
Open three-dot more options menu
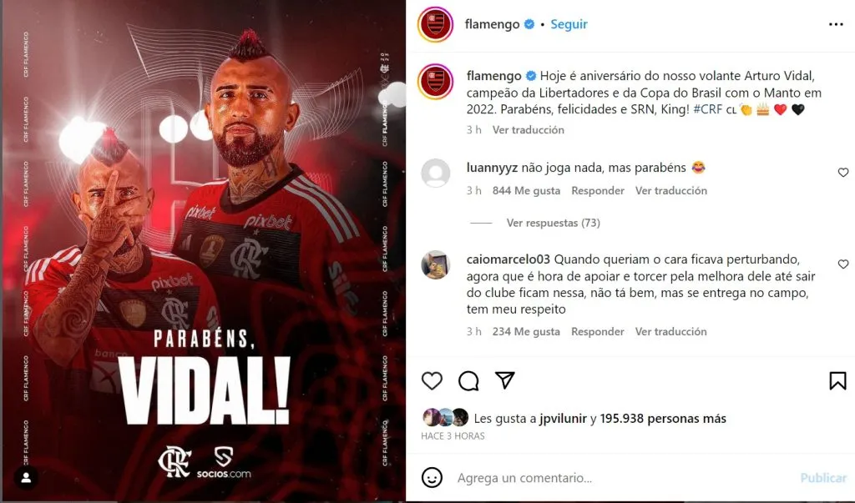836,24
